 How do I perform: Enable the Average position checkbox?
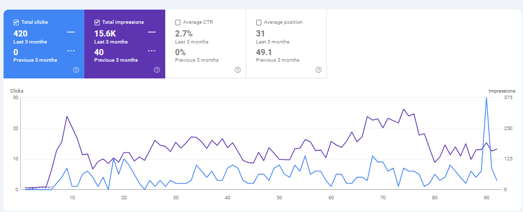pos(259,22)
